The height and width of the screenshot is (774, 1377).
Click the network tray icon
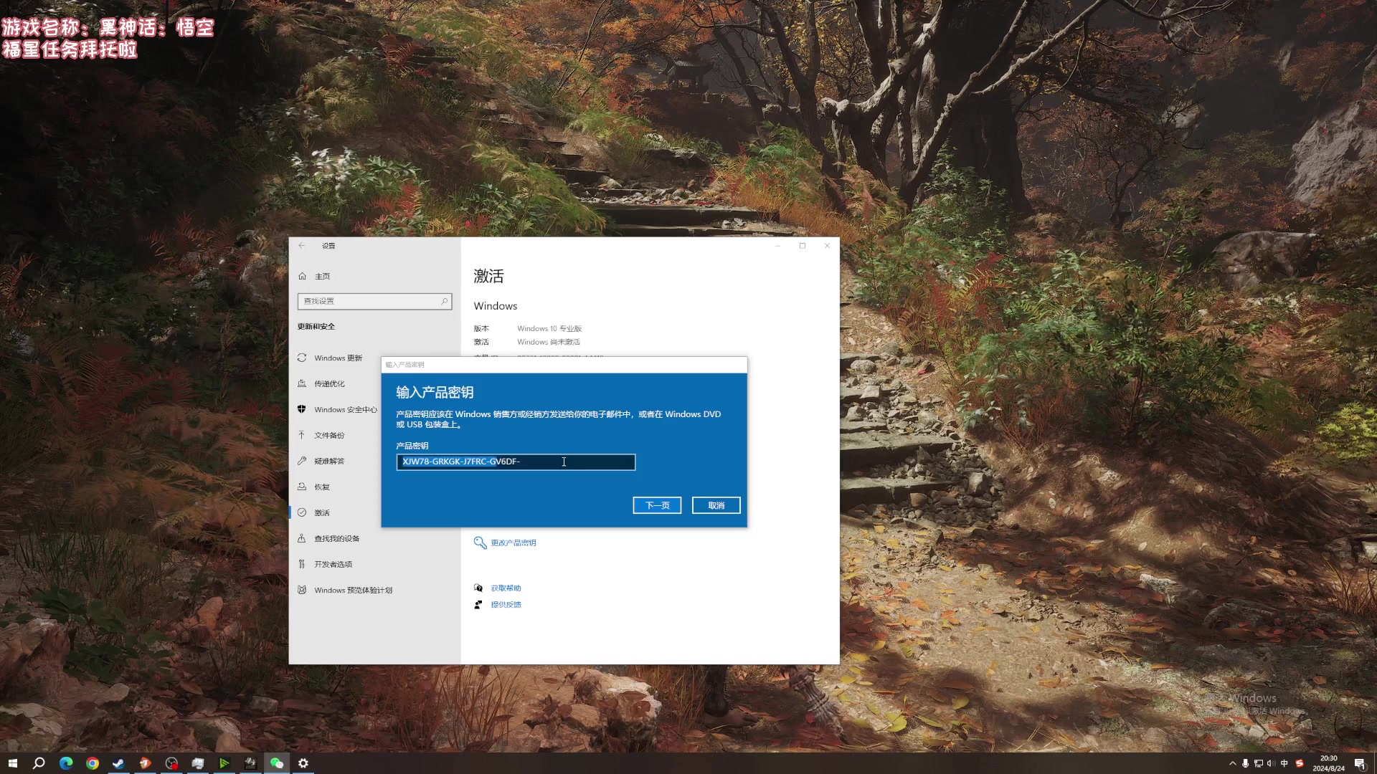pyautogui.click(x=1259, y=763)
